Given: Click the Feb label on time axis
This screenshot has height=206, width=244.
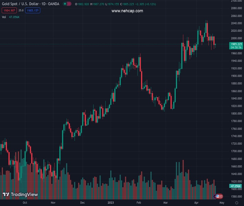Looking at the screenshot, I should 139,203.
